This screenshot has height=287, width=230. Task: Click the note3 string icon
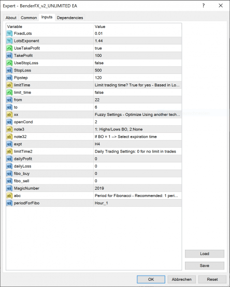click(9, 129)
